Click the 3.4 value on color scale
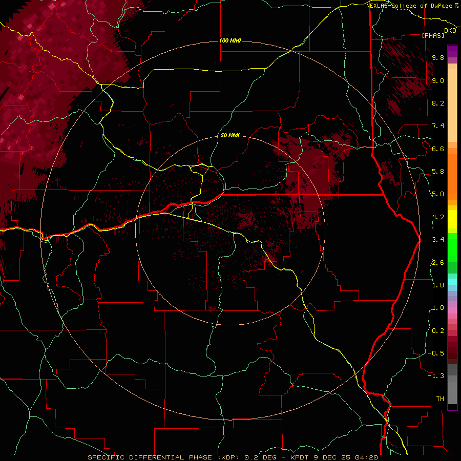 (438, 240)
